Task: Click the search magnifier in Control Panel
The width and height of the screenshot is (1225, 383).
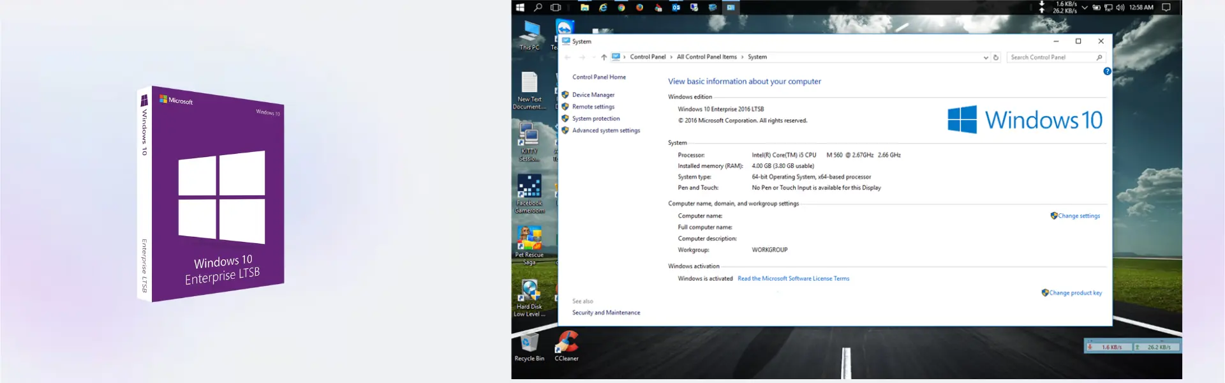Action: point(1099,57)
